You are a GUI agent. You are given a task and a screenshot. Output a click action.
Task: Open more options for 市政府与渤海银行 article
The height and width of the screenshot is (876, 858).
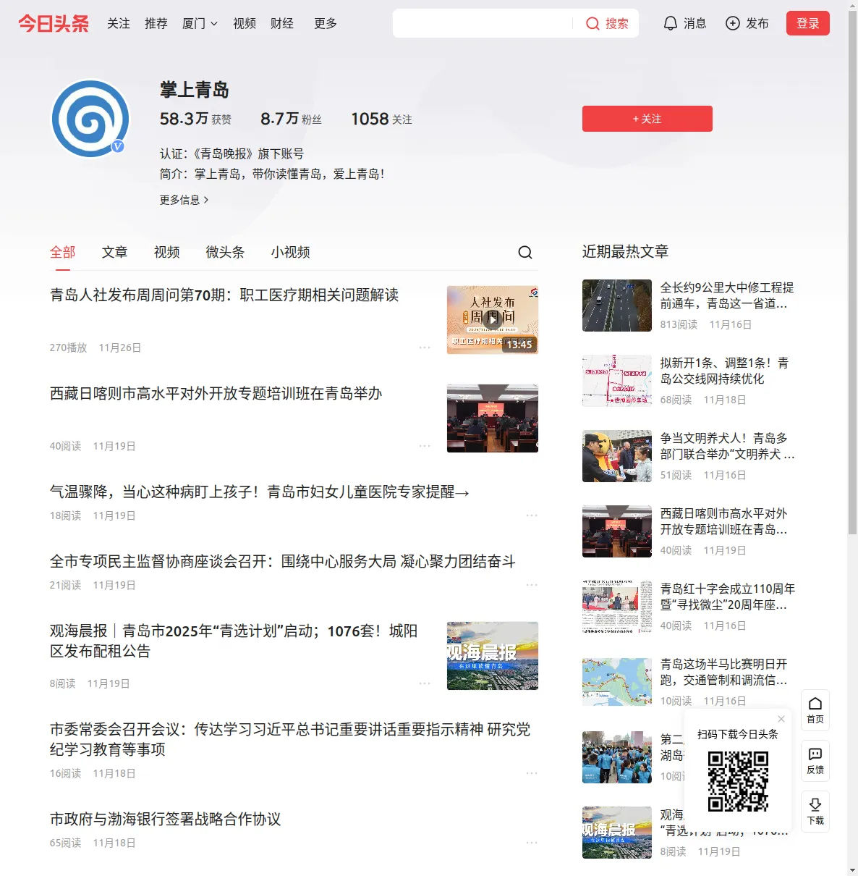(x=532, y=843)
